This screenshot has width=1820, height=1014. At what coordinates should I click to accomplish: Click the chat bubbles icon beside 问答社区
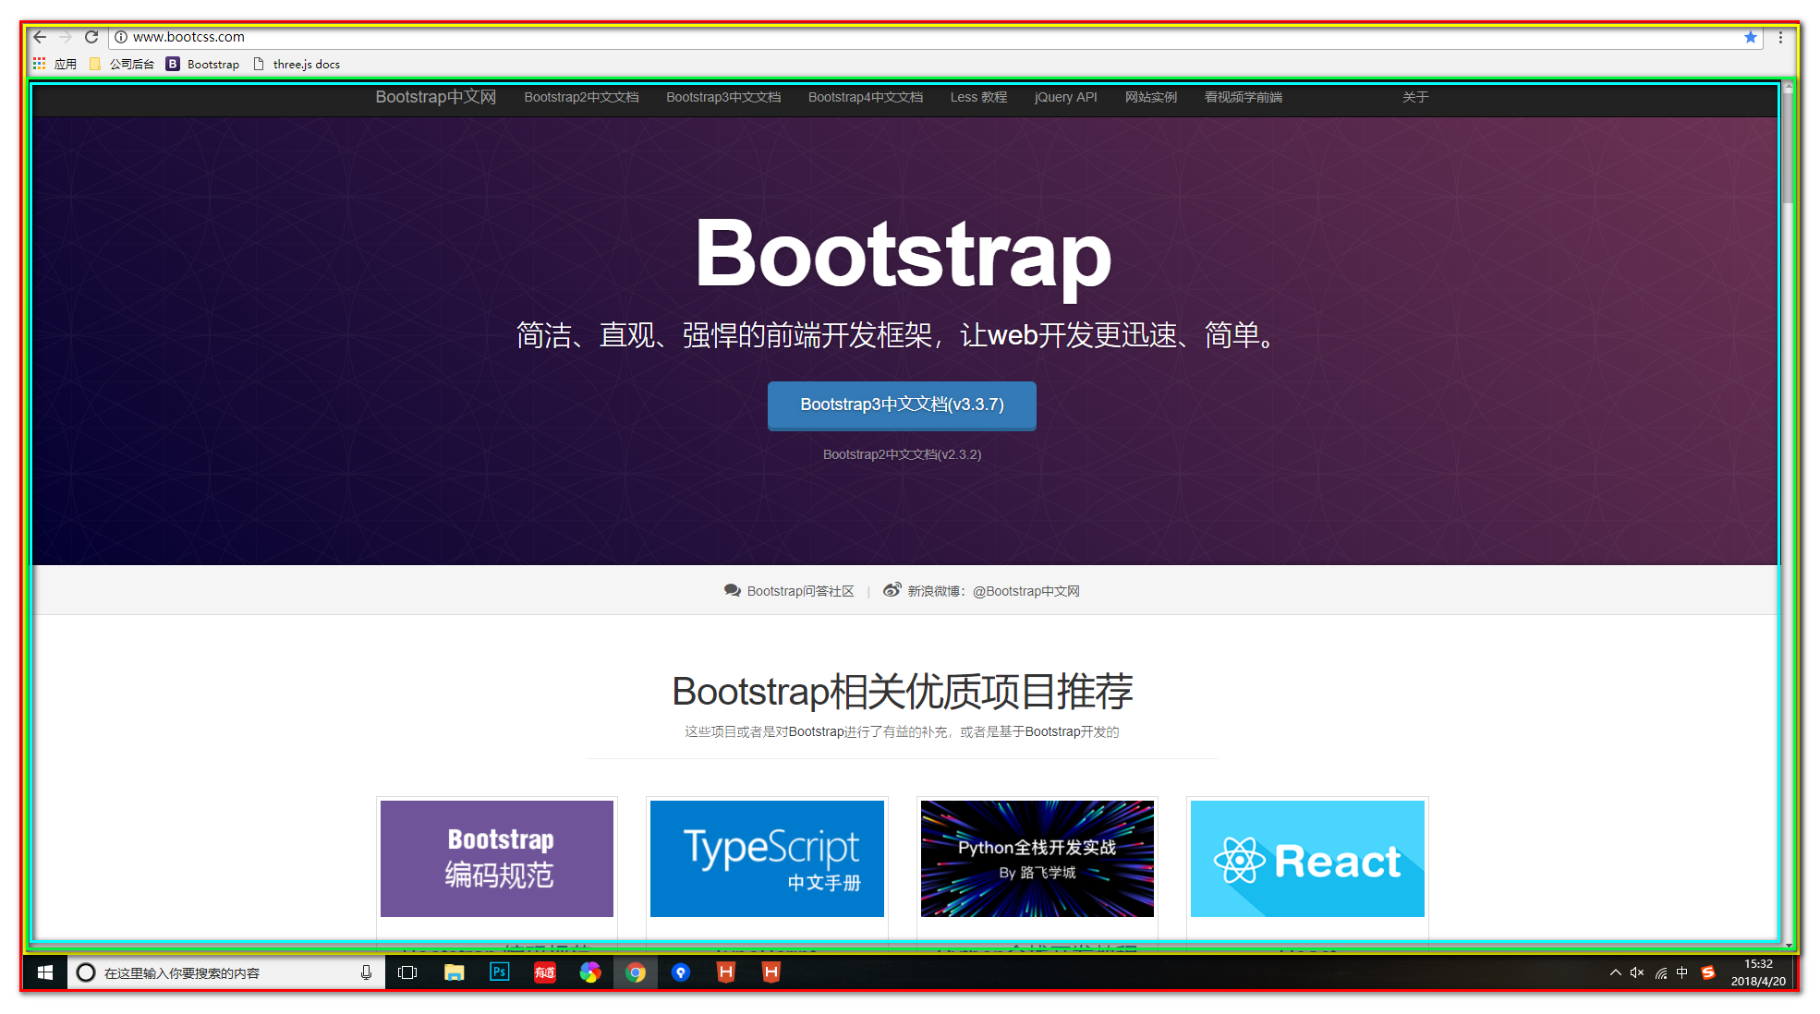pyautogui.click(x=733, y=590)
